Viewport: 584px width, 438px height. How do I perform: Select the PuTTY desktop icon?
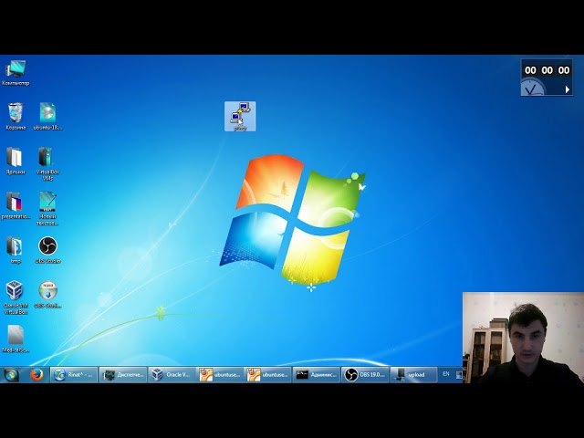[x=240, y=116]
